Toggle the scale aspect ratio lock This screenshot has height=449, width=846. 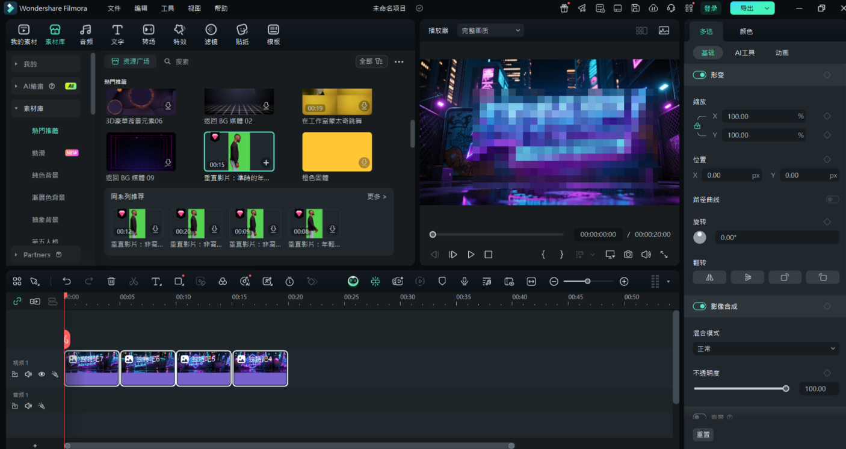[697, 126]
